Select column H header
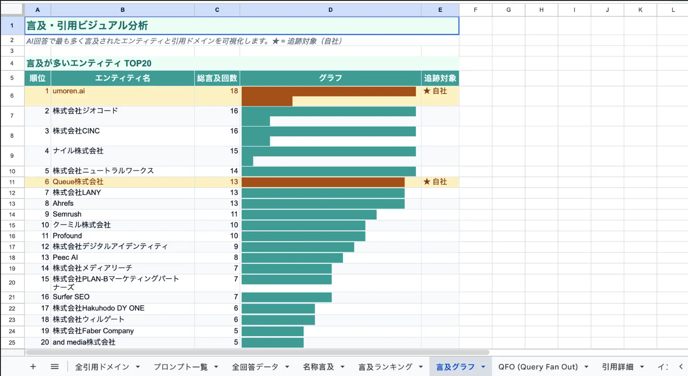 (x=541, y=10)
